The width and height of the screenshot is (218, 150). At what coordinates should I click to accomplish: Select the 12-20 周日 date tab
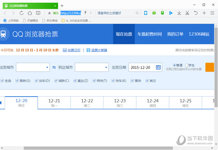tap(21, 103)
